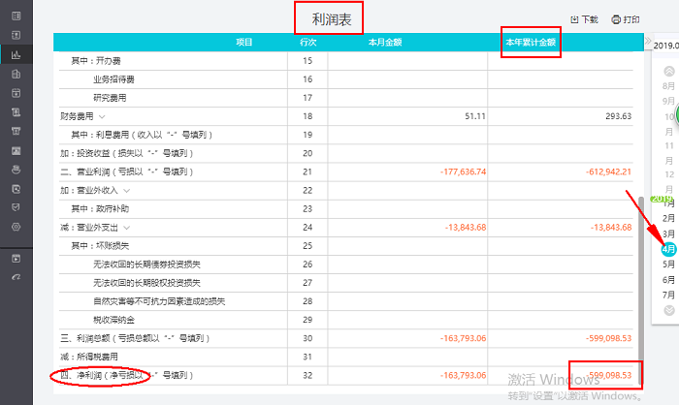Click the 项目 column header
This screenshot has width=679, height=405.
(244, 42)
